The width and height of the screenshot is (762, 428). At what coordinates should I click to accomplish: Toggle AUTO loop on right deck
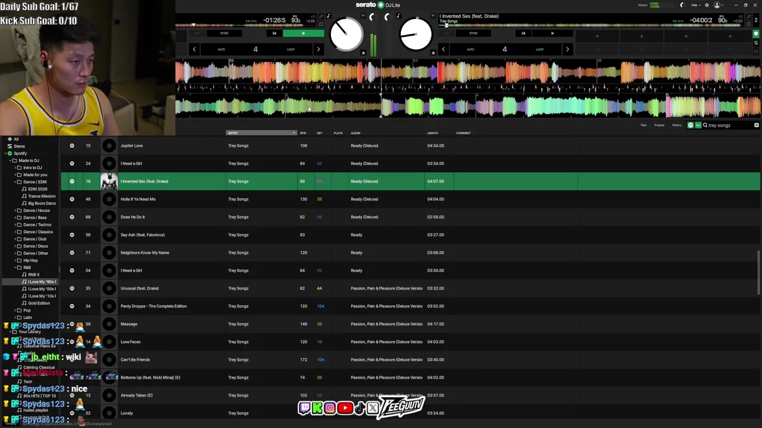[x=470, y=49]
